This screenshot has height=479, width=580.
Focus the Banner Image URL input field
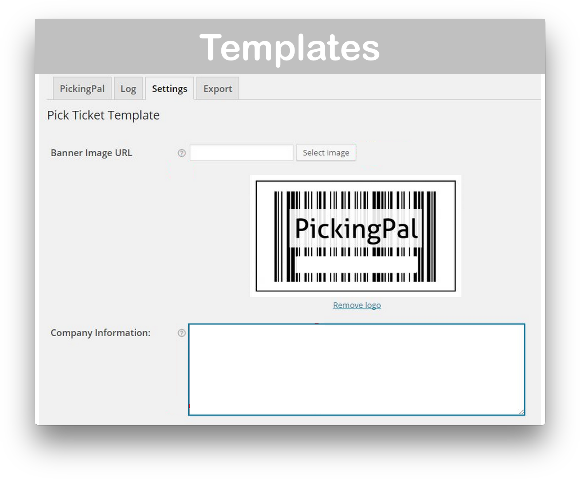[x=241, y=153]
